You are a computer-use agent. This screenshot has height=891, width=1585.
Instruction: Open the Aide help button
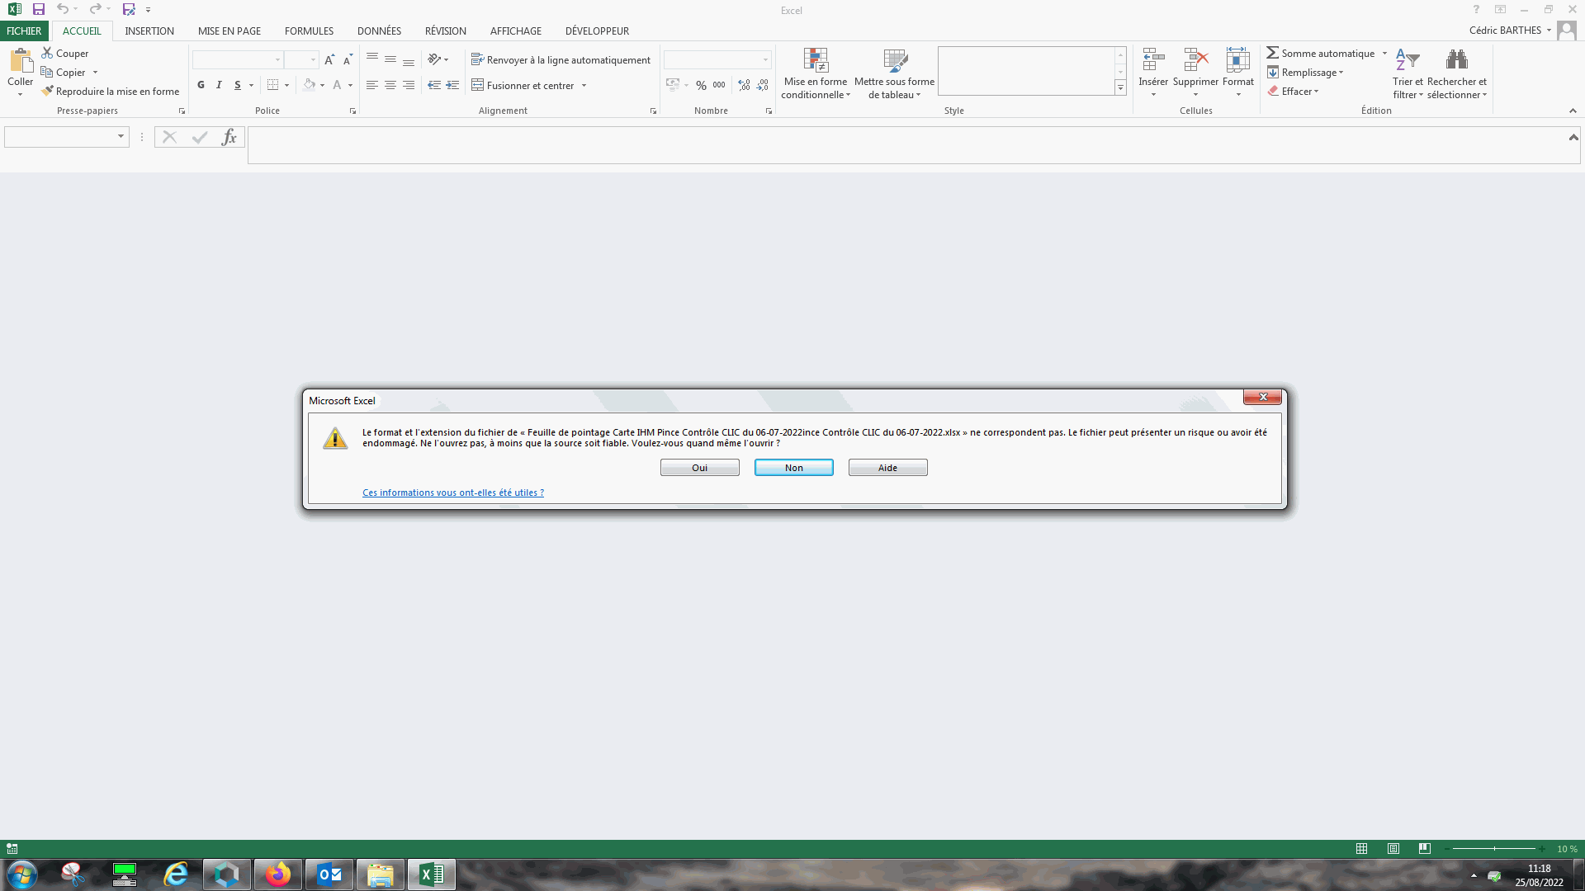[887, 468]
